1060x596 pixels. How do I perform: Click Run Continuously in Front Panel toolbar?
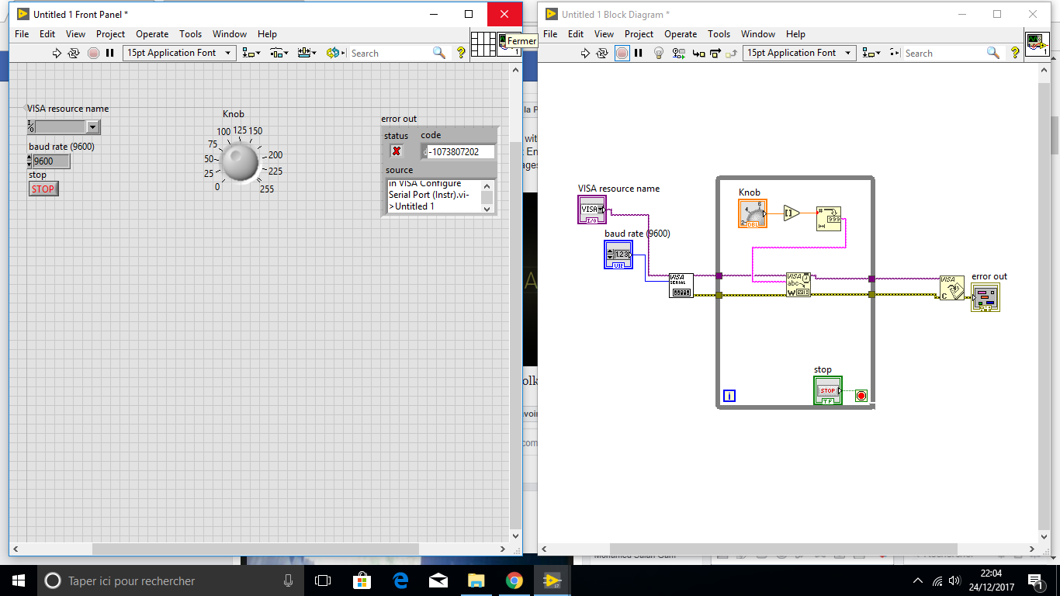(74, 53)
